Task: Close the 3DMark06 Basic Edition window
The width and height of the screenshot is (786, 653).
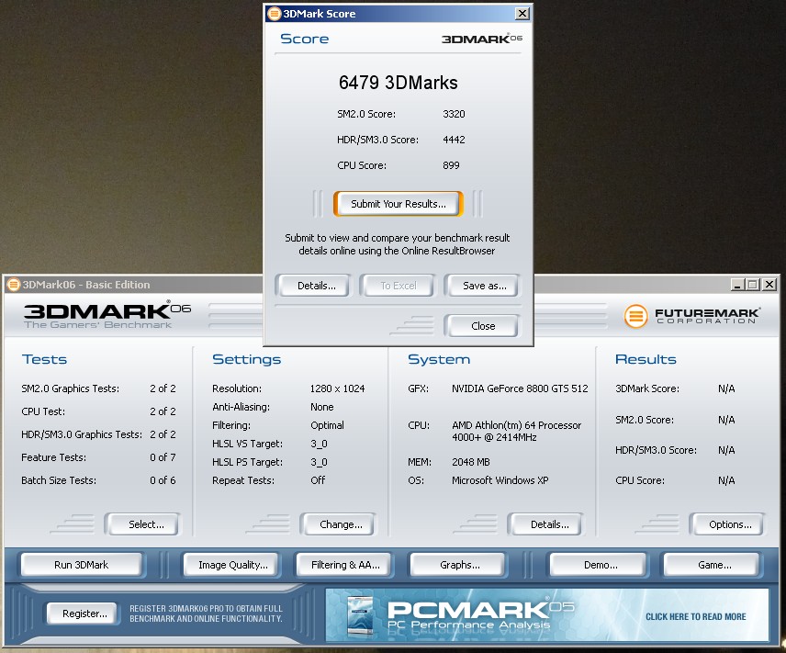Action: pos(769,285)
